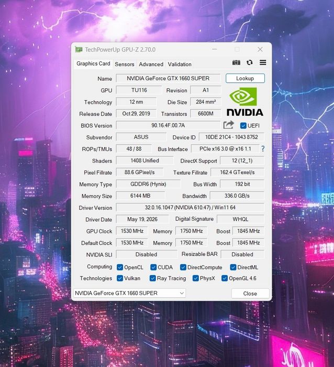Click the Subvendor value ASUS

coord(141,137)
